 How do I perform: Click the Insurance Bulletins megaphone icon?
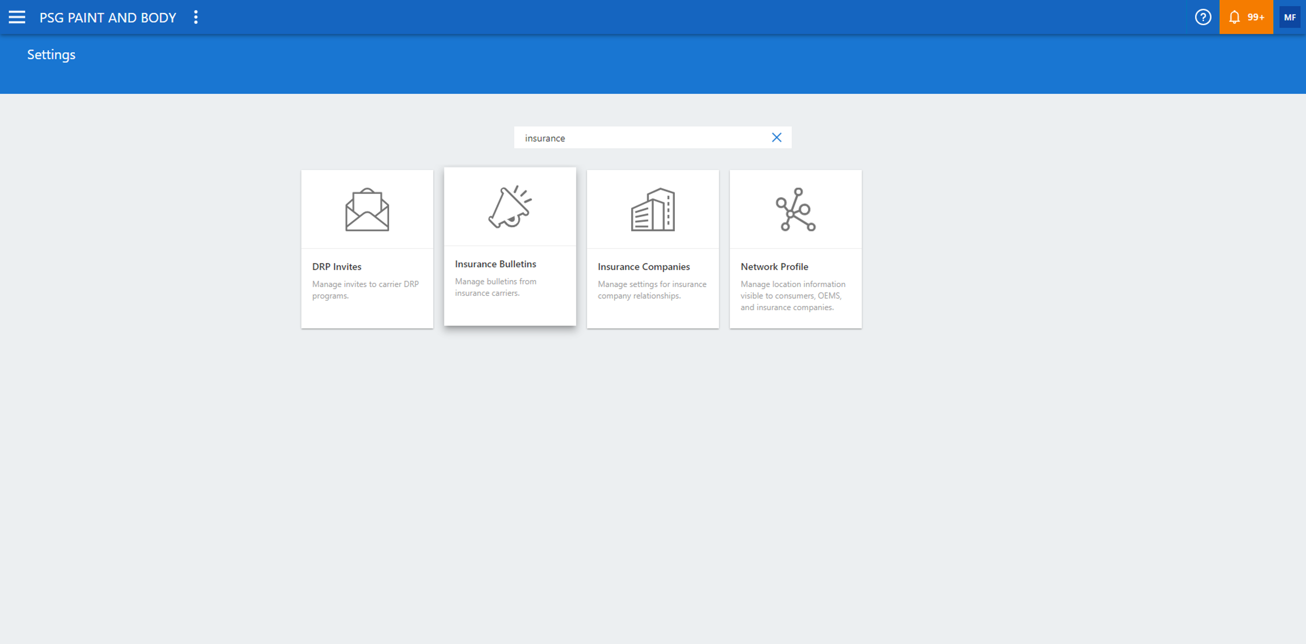coord(510,207)
